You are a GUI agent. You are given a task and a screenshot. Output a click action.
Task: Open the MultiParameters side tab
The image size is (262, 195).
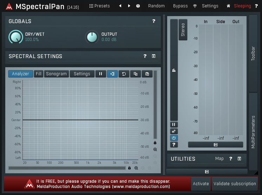pyautogui.click(x=253, y=132)
